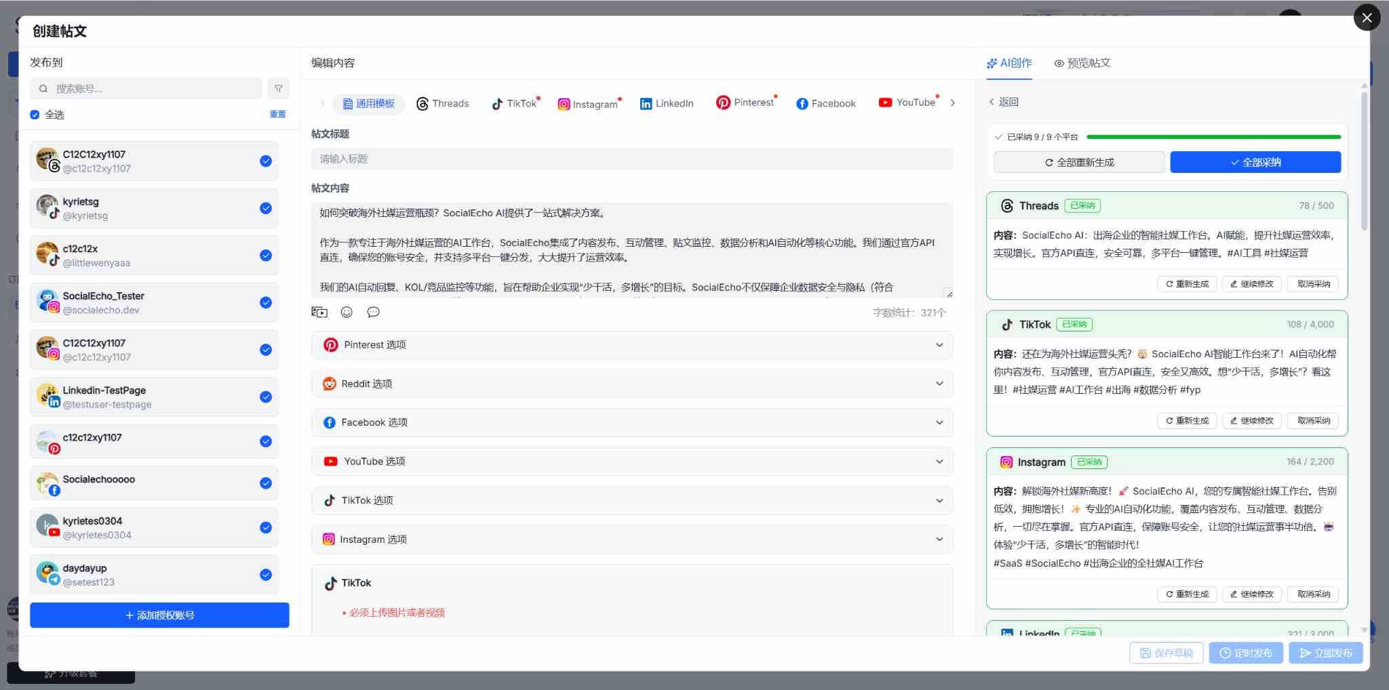Click the 帖文标题 title input field
Image resolution: width=1389 pixels, height=690 pixels.
(x=632, y=159)
